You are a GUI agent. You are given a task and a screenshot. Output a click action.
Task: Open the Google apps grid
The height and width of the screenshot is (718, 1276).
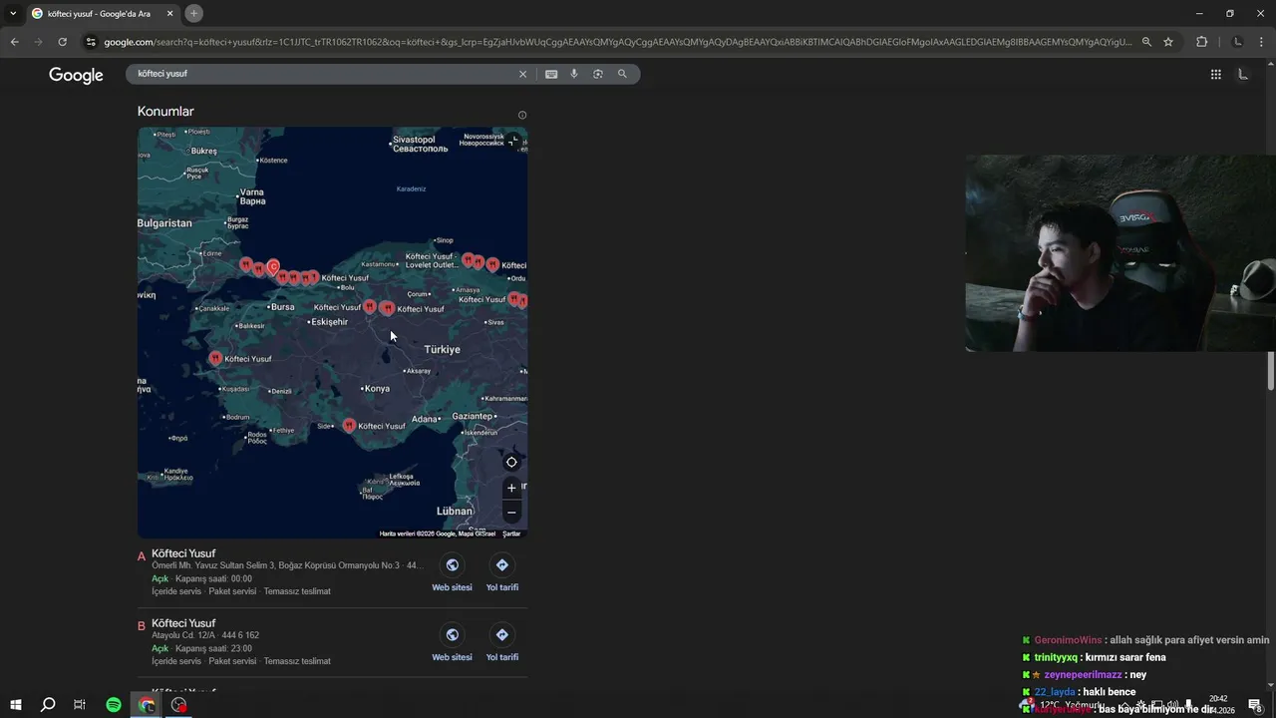tap(1216, 74)
